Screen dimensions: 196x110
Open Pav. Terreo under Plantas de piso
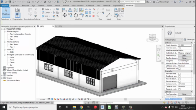pyautogui.click(x=14, y=37)
